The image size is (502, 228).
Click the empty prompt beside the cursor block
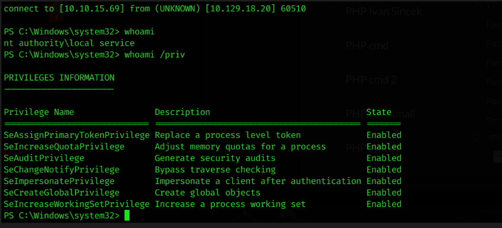pyautogui.click(x=62, y=216)
